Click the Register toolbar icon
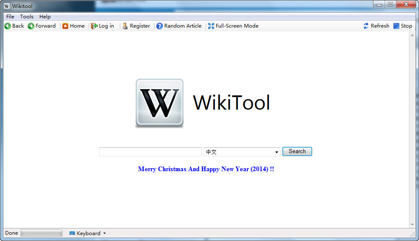Image resolution: width=419 pixels, height=241 pixels. 125,26
